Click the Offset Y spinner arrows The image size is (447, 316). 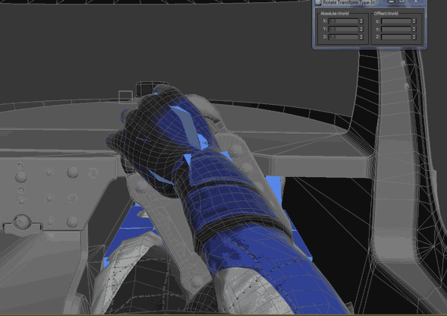pyautogui.click(x=414, y=29)
